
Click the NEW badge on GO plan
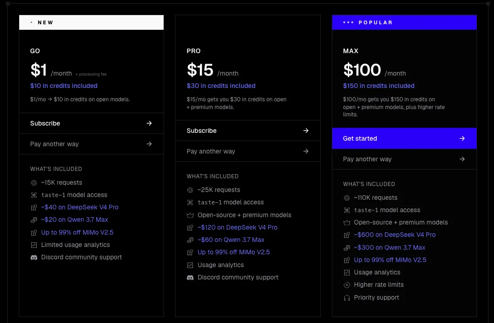click(91, 22)
